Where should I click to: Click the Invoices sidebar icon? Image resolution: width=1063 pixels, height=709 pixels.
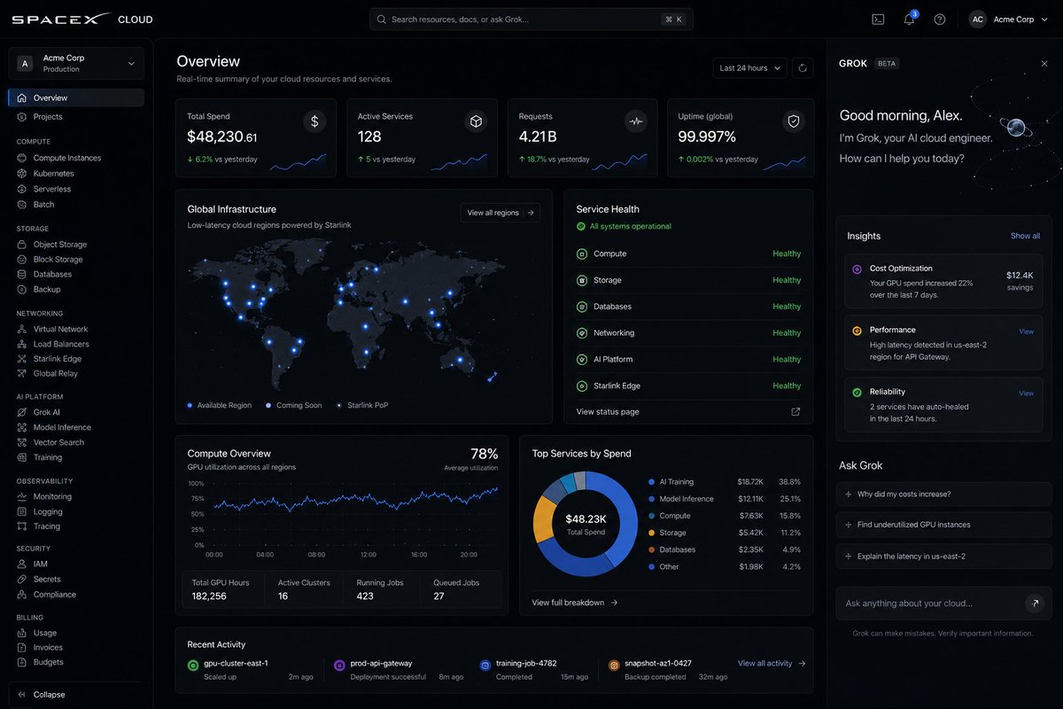pos(22,648)
